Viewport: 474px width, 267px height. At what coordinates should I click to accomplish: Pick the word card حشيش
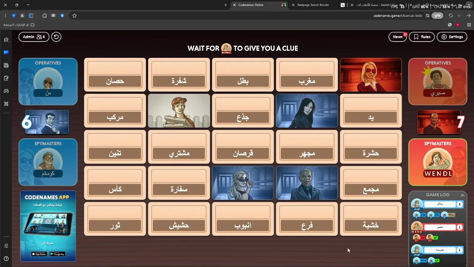tap(179, 219)
